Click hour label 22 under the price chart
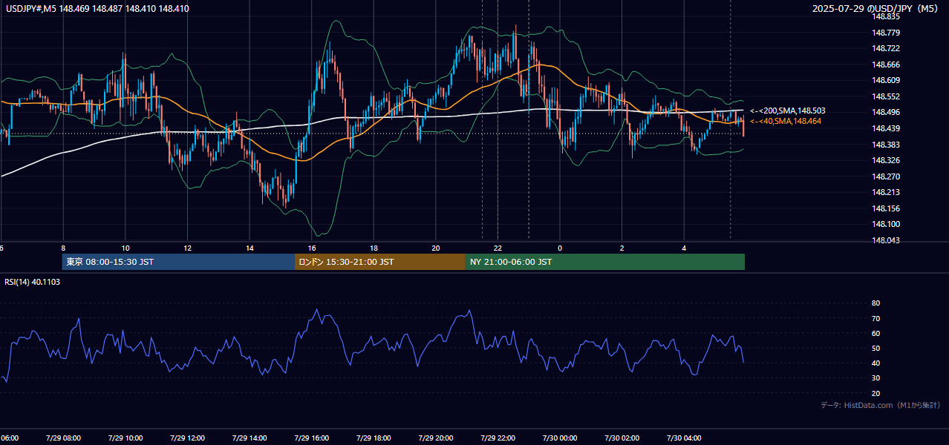This screenshot has height=445, width=949. [x=498, y=248]
